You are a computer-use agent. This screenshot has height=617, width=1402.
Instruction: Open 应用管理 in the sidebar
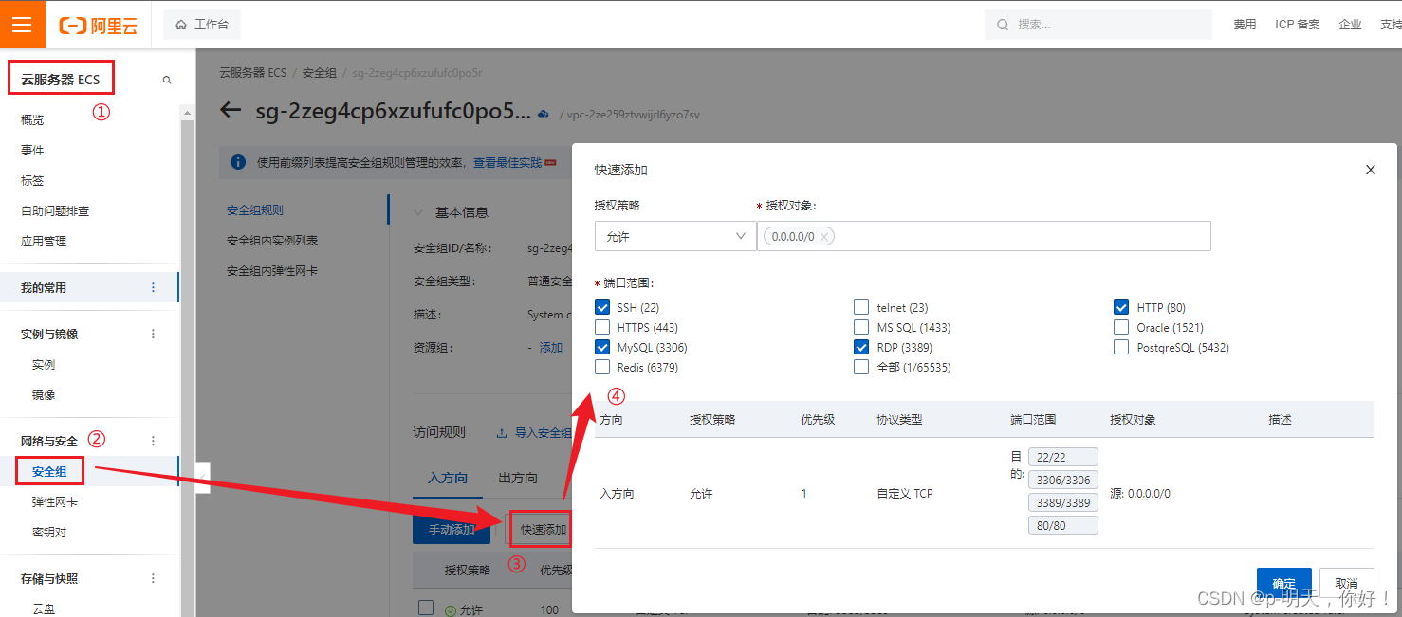(x=44, y=241)
